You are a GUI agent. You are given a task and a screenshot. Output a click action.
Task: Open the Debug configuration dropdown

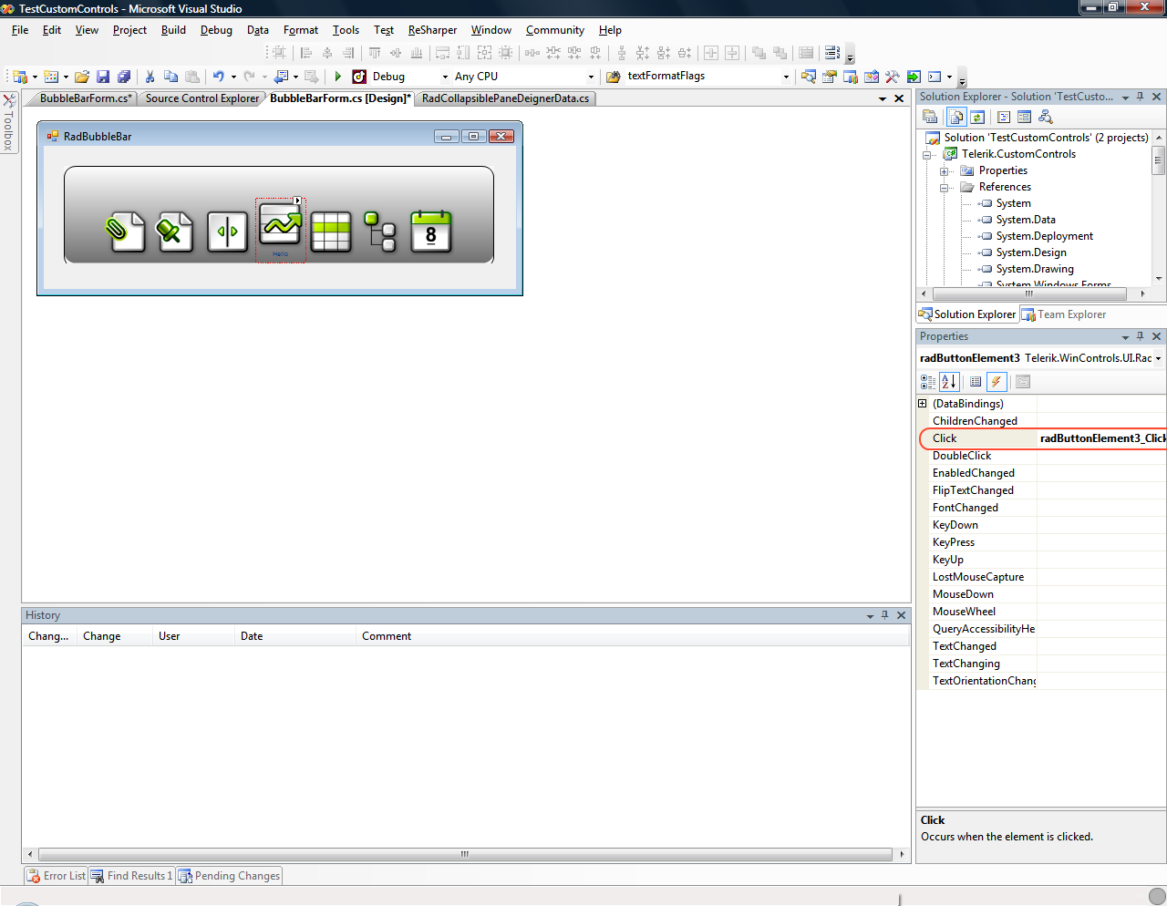445,77
